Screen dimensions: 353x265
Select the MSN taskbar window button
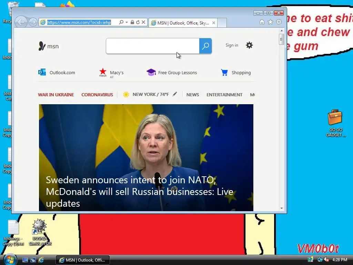click(x=83, y=260)
